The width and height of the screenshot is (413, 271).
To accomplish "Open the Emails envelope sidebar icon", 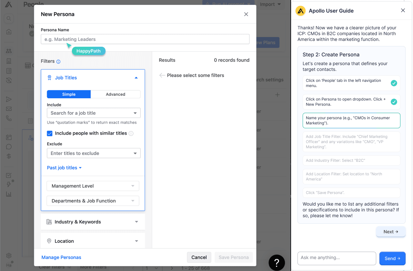I will [9, 109].
